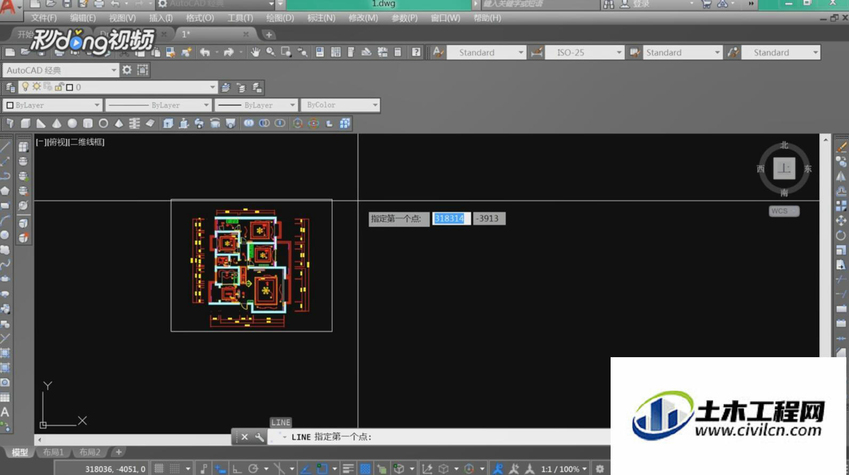Toggle transparency display in status bar
The image size is (849, 475).
pyautogui.click(x=365, y=469)
